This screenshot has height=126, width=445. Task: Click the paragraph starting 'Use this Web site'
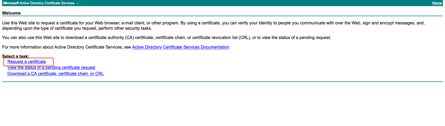click(106, 23)
